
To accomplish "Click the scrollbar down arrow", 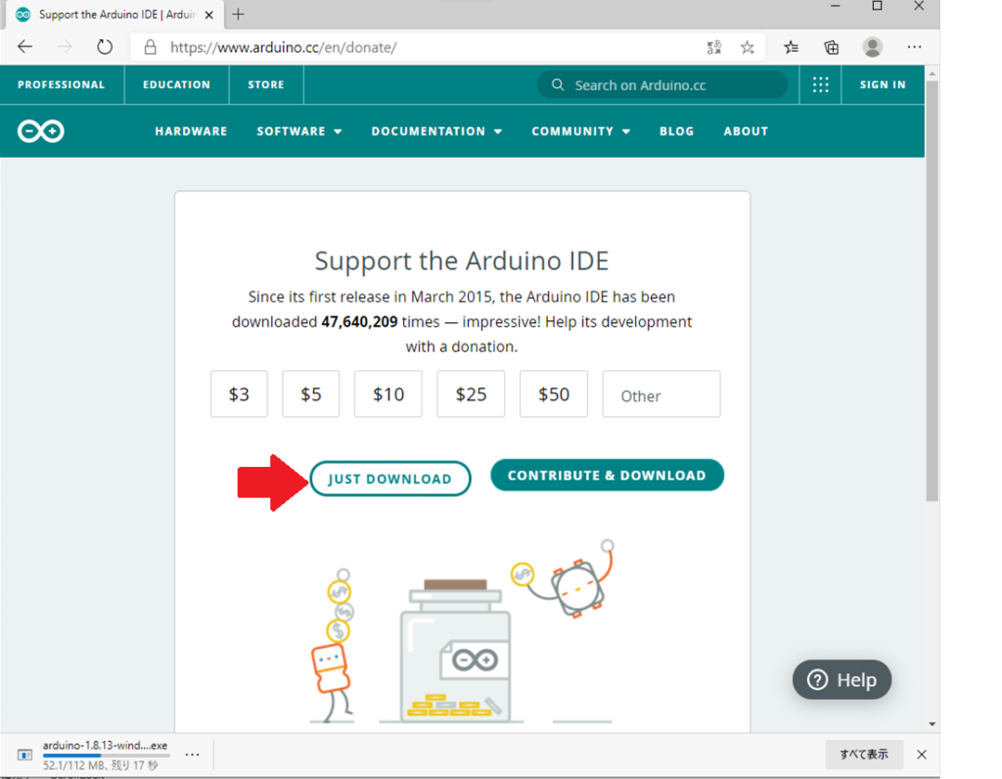I will (932, 724).
